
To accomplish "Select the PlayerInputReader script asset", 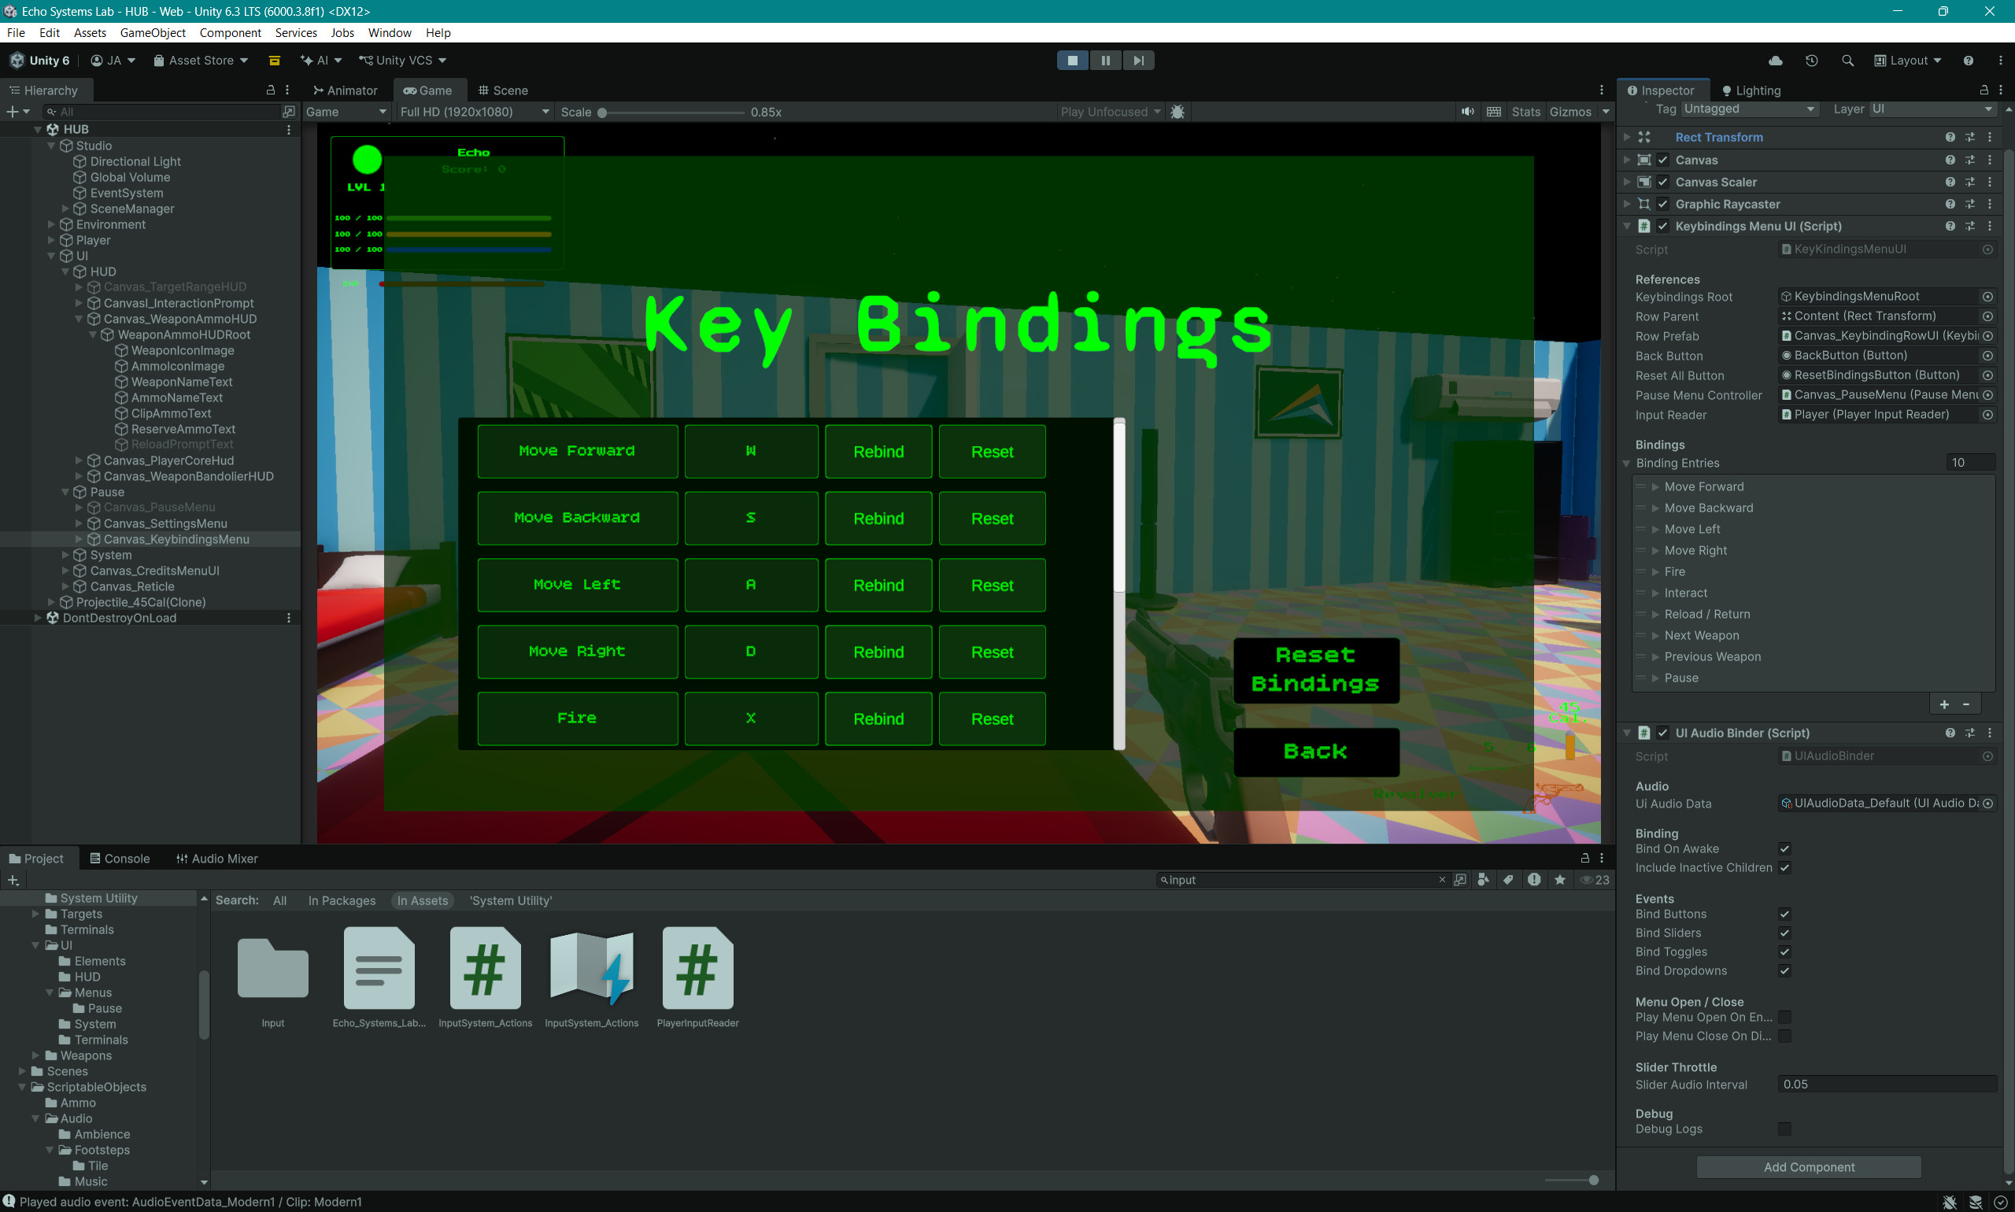I will point(697,977).
